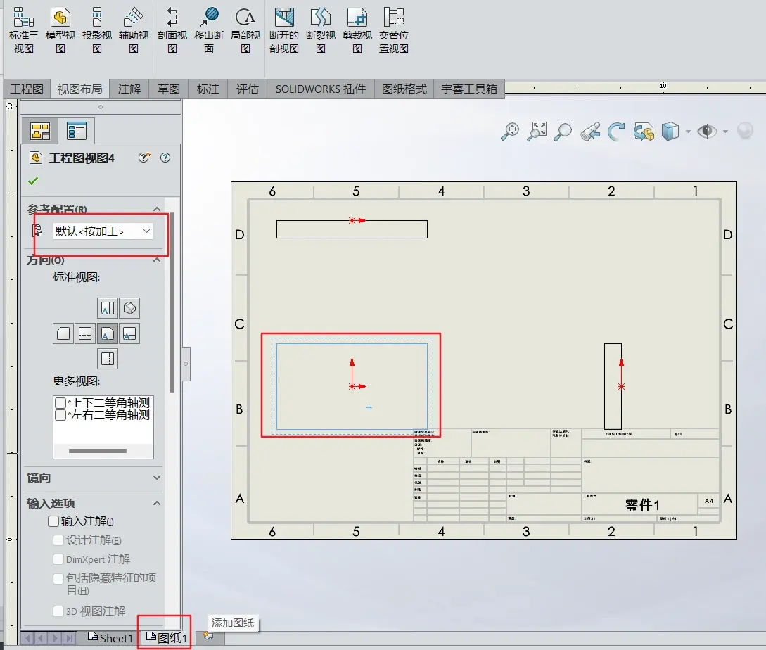The image size is (766, 650).
Task: Click the PropertyManager vertical scrollbar
Action: coord(172,303)
